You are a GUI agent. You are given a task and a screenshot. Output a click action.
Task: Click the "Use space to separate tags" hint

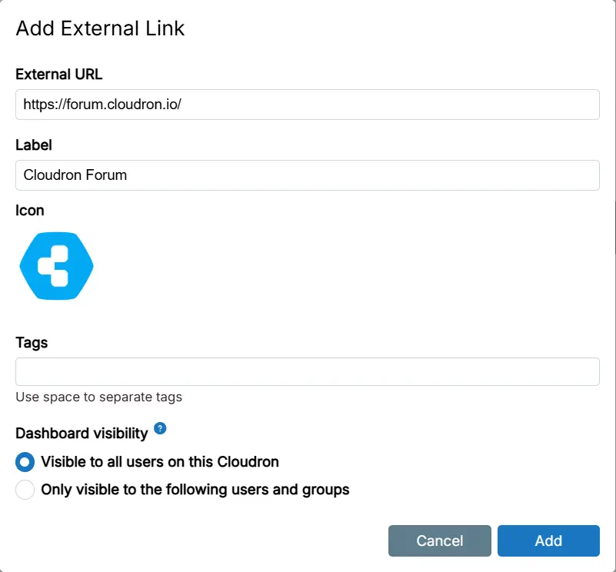[x=99, y=397]
